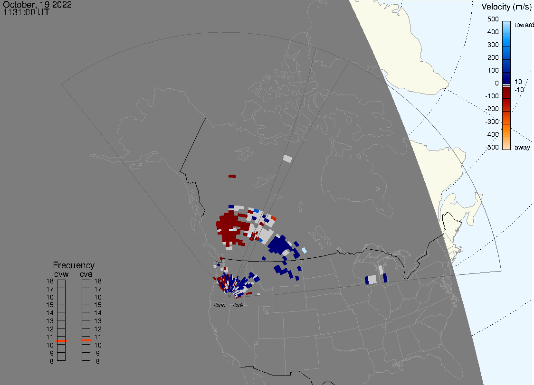Click the bright orange segment of the velocity colorbar

(506, 130)
